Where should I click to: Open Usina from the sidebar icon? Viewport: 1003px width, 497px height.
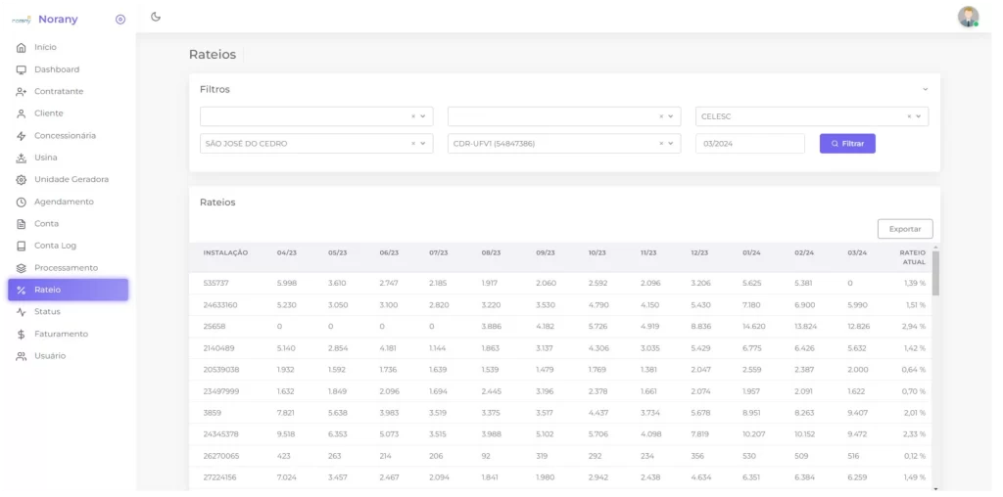coord(22,158)
